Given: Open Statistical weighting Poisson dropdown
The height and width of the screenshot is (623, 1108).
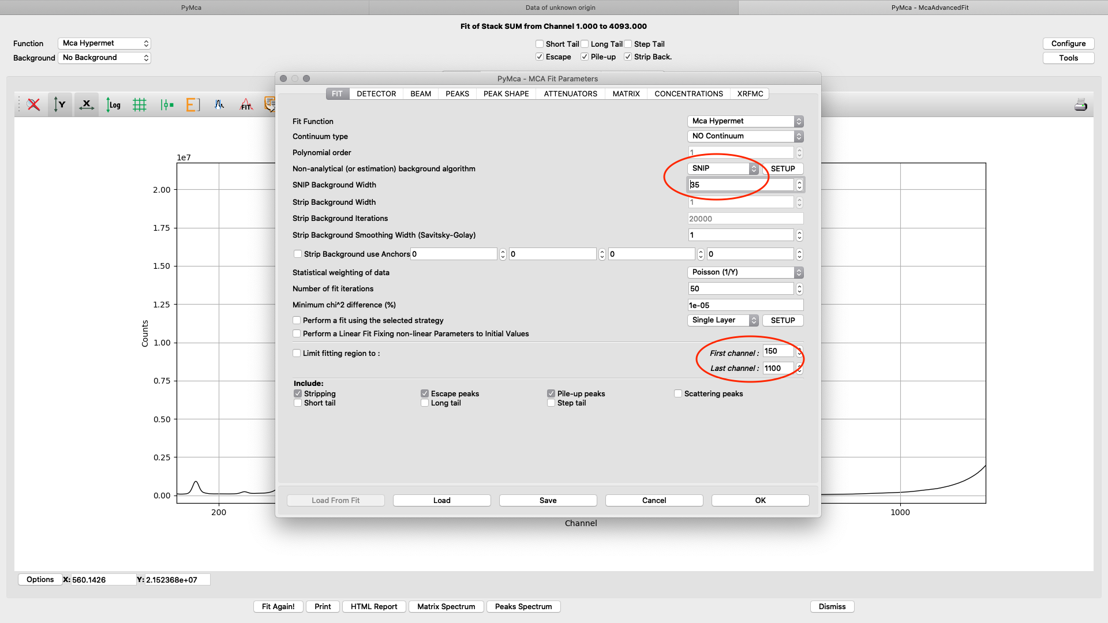Looking at the screenshot, I should (745, 272).
